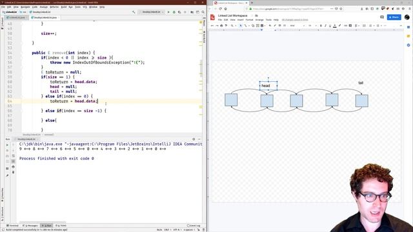Open the Refactor menu in IntelliJ
Image resolution: width=413 pixels, height=232 pixels.
pyautogui.click(x=54, y=7)
